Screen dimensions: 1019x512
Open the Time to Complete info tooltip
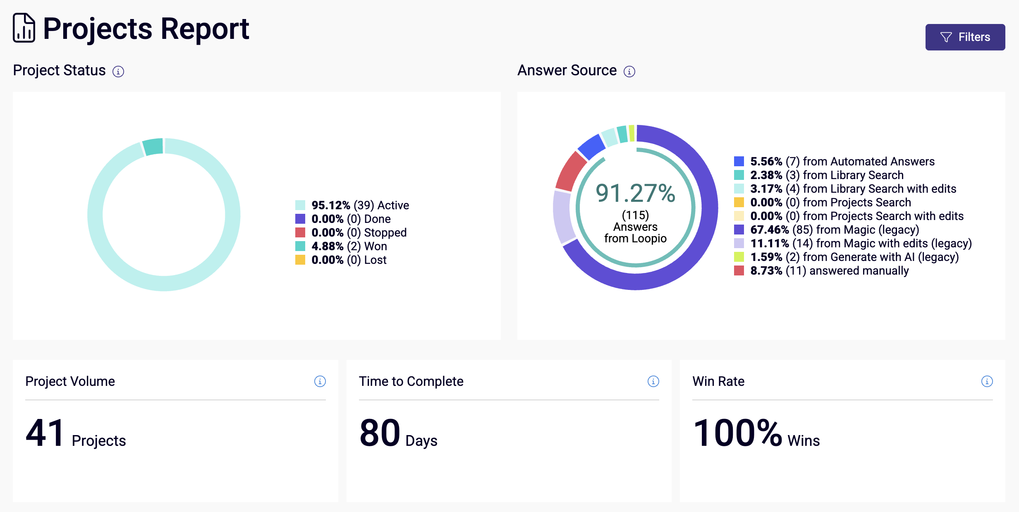(x=653, y=381)
